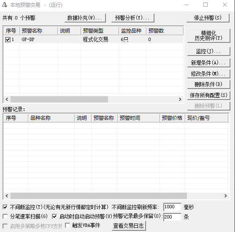The image size is (235, 232).
Task: Click 保存所有配置(S) button
Action: [208, 95]
